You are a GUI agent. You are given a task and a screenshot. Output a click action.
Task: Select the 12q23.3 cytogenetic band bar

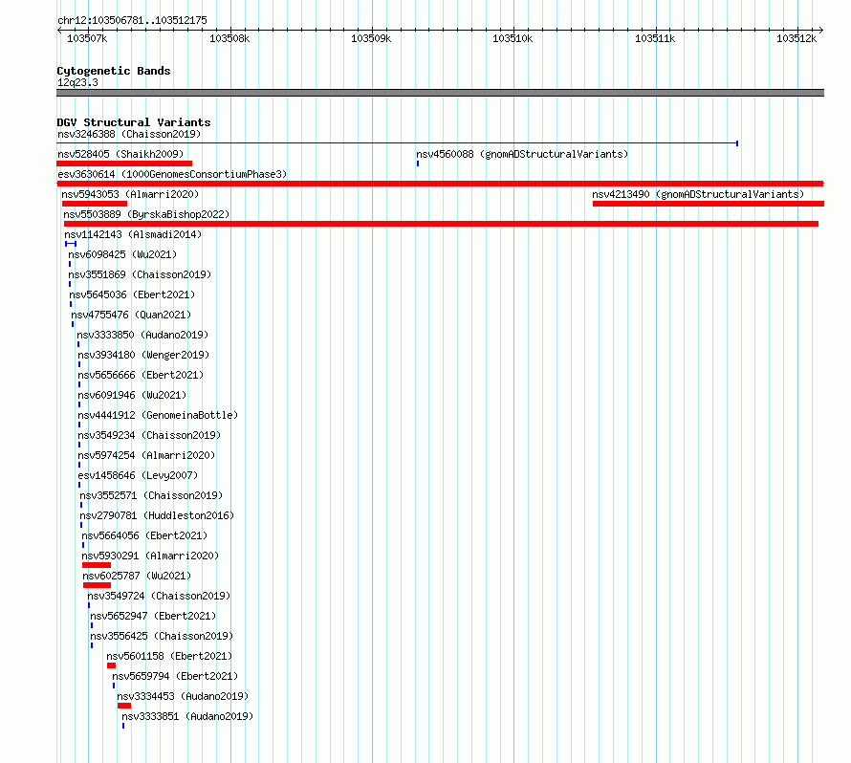440,93
